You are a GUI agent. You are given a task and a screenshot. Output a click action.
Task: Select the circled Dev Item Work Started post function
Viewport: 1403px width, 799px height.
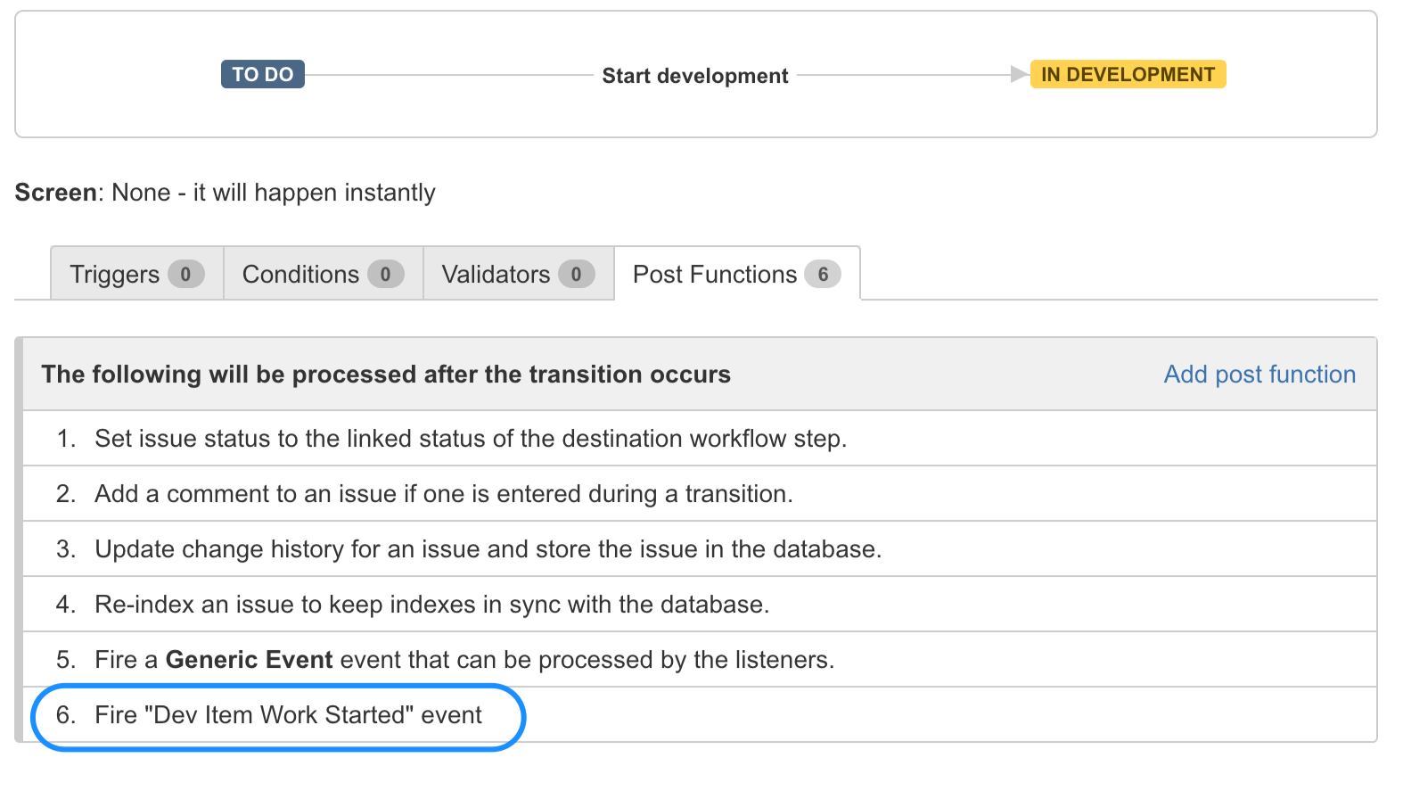pos(287,714)
